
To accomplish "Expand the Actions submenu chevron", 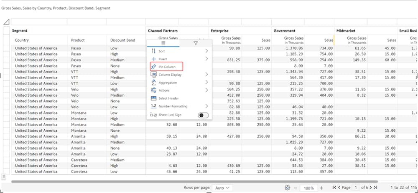I will point(206,90).
